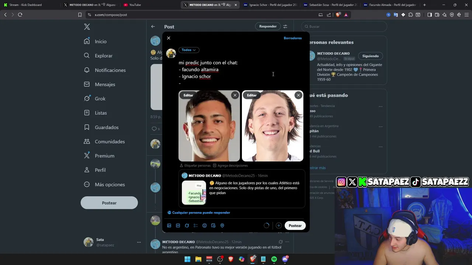Open Grok in sidebar
The width and height of the screenshot is (472, 265).
point(95,99)
